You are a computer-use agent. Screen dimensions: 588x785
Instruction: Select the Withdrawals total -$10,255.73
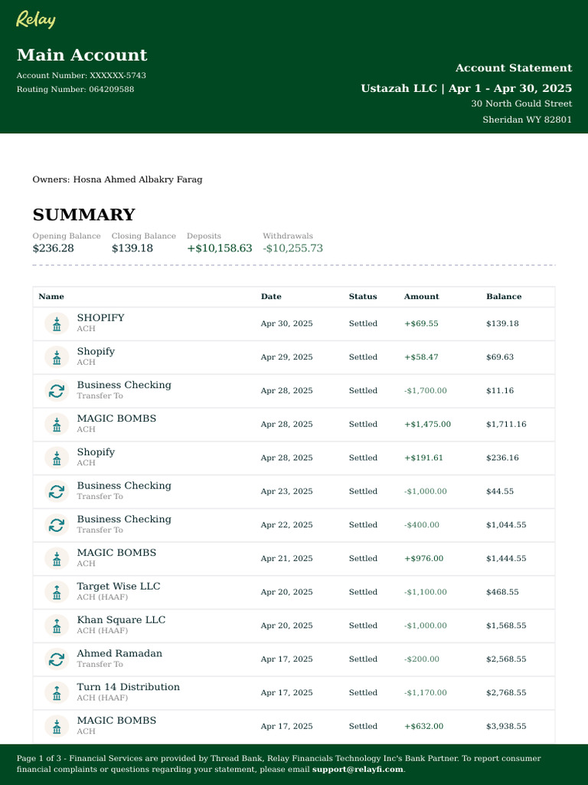(293, 248)
